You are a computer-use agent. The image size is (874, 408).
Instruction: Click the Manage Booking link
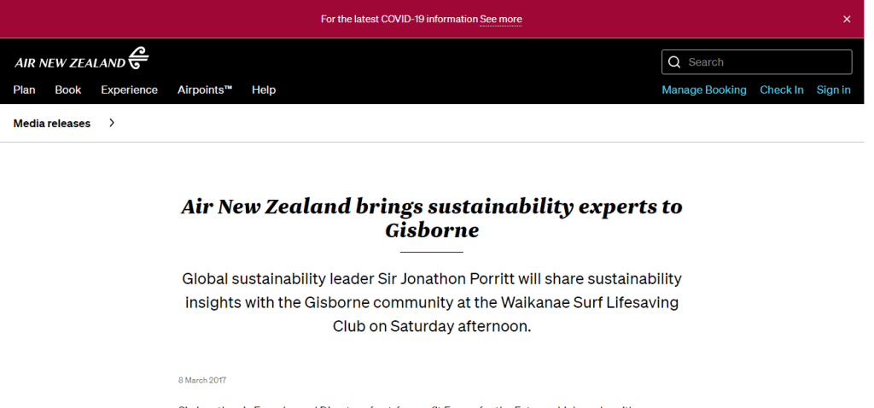(704, 90)
